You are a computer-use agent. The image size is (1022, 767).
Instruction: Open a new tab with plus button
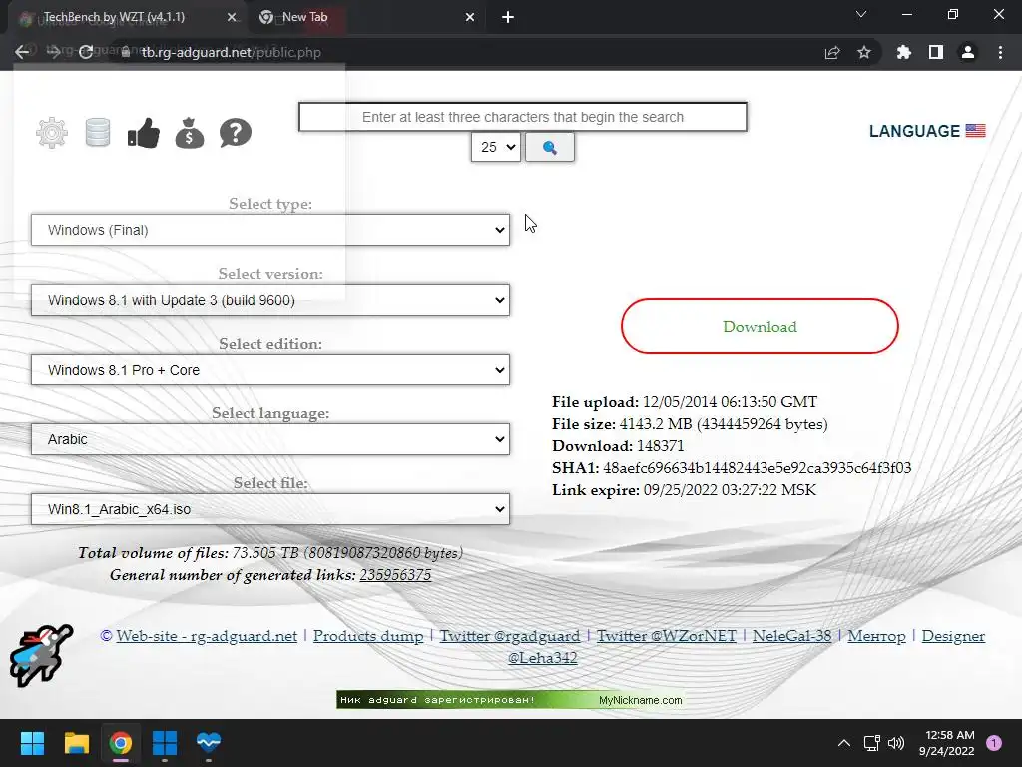508,17
